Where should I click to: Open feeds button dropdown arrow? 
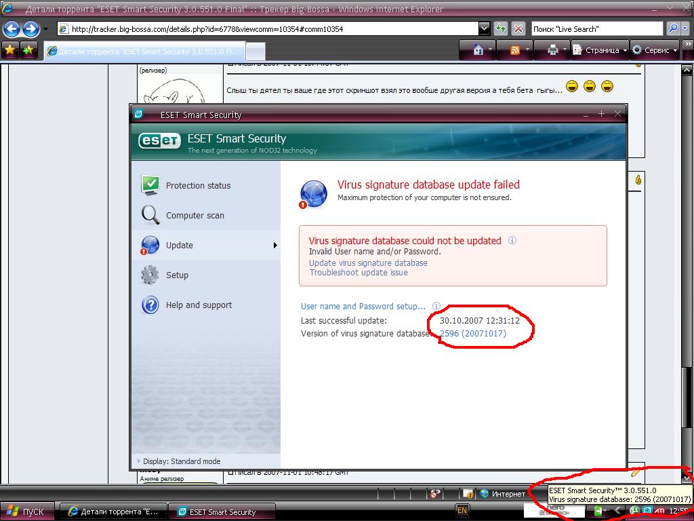point(527,50)
